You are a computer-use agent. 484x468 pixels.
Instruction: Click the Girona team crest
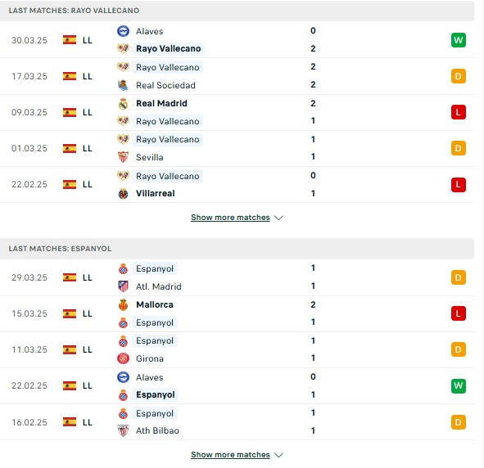click(x=123, y=358)
